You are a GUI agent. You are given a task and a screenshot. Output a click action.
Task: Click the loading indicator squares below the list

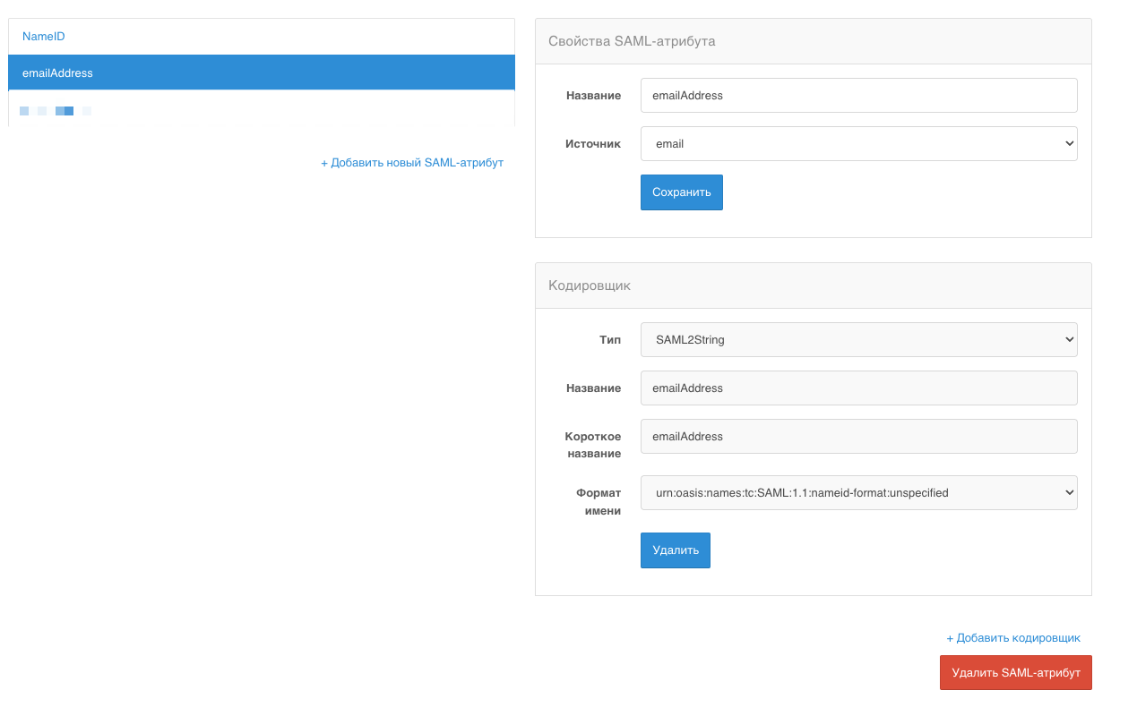[54, 110]
